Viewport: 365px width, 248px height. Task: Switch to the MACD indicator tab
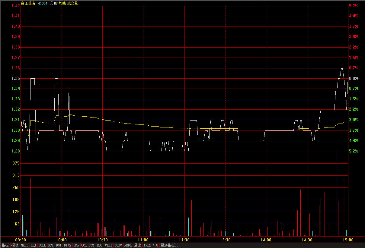(x=25, y=245)
